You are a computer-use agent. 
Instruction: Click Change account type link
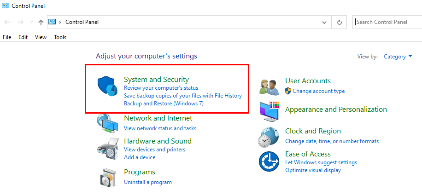[318, 91]
